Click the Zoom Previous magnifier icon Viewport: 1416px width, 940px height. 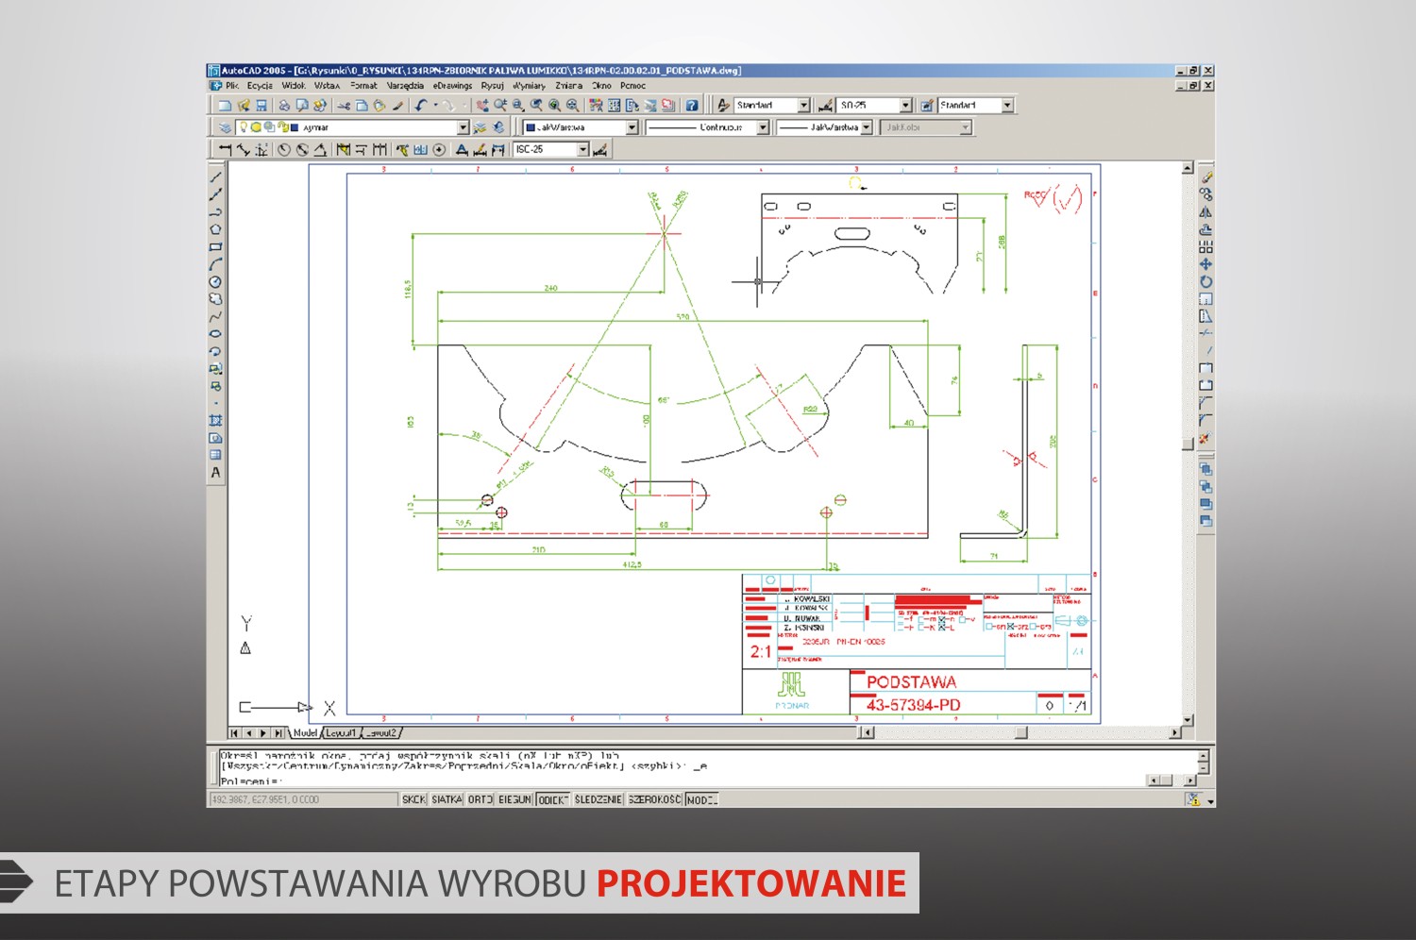535,106
